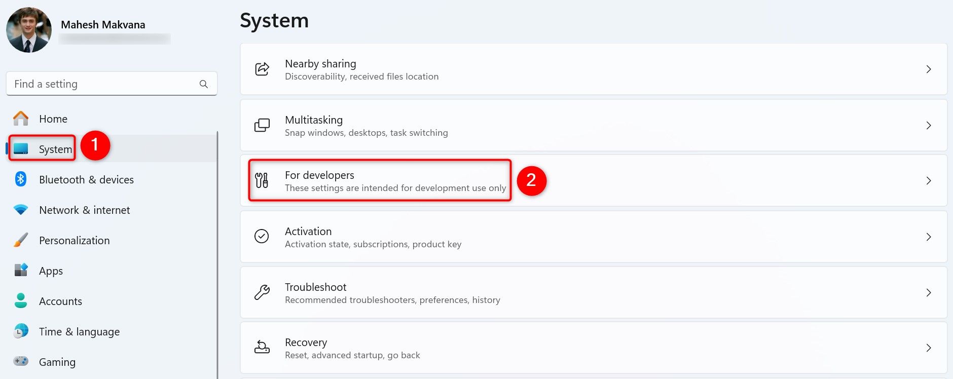
Task: Click the Time & language clock icon
Action: click(21, 331)
